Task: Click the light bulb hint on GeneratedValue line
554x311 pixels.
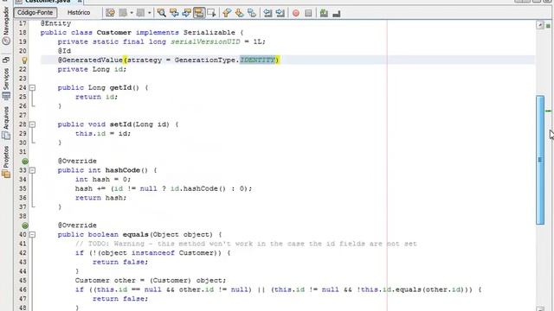Action: (24, 60)
